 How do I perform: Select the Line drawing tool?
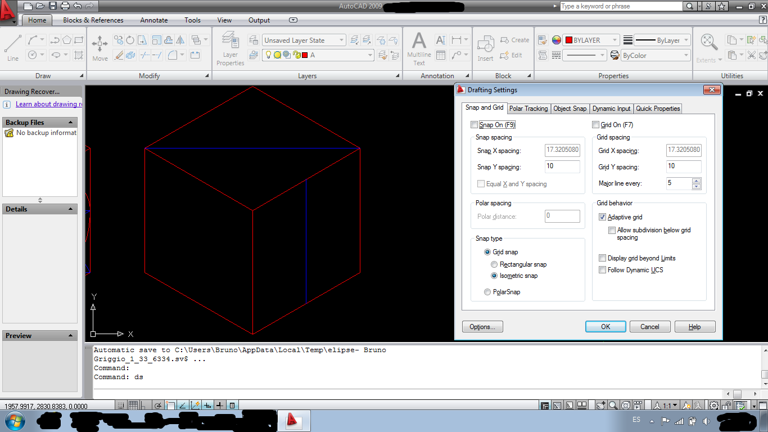click(13, 47)
